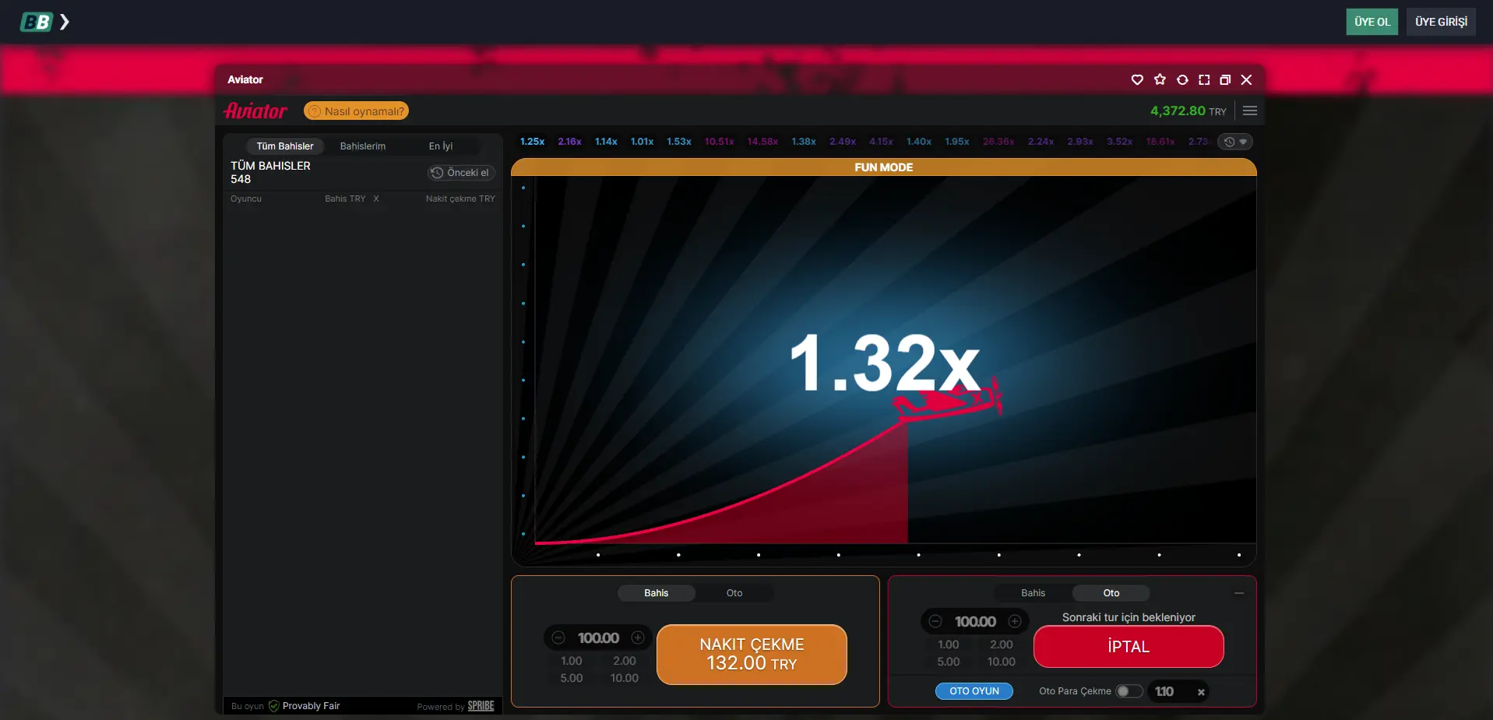1493x720 pixels.
Task: Select Bahis tab in the right bet panel
Action: (x=1033, y=593)
